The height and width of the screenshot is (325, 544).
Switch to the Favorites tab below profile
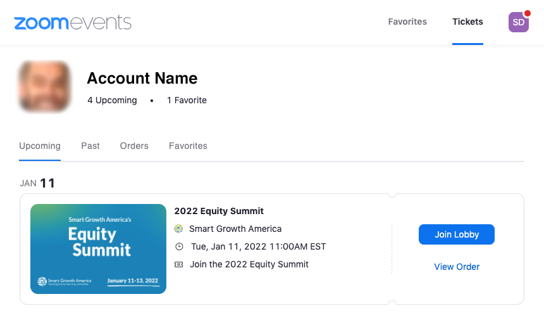click(188, 146)
